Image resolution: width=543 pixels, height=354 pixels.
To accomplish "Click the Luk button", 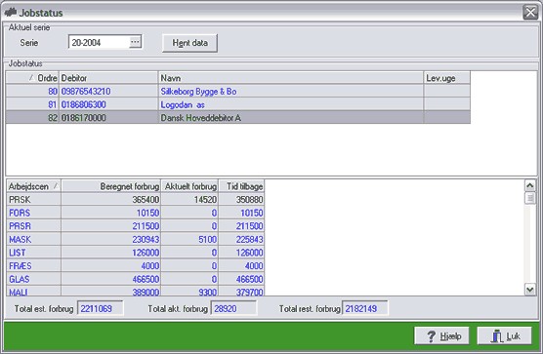I will [504, 336].
